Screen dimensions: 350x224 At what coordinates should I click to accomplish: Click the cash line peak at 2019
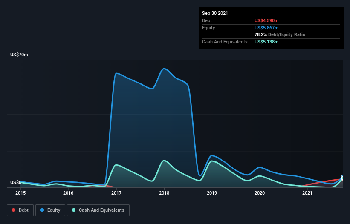click(x=212, y=161)
